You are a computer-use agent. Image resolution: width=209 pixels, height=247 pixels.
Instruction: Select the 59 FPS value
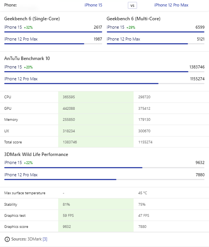tap(68, 216)
